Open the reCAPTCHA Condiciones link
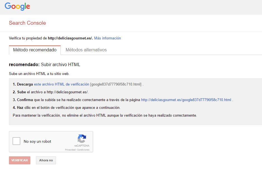This screenshot has width=262, height=183. (x=83, y=150)
